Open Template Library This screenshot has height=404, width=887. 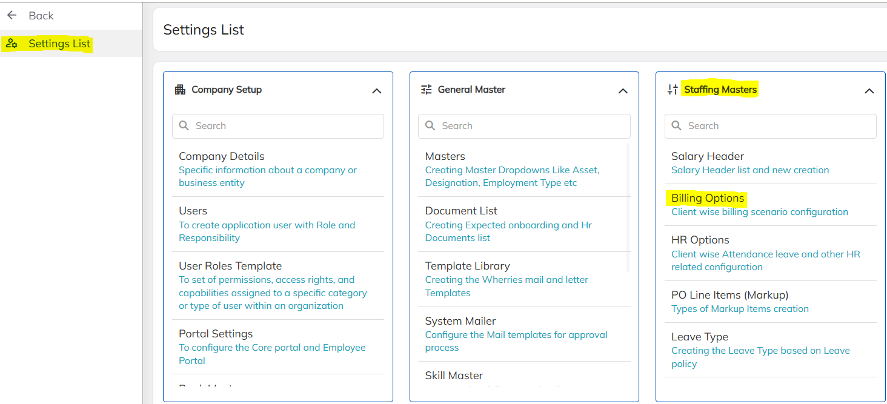coord(468,266)
